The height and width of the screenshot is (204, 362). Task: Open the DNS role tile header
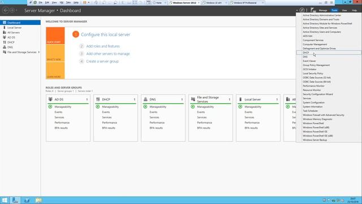coord(163,99)
